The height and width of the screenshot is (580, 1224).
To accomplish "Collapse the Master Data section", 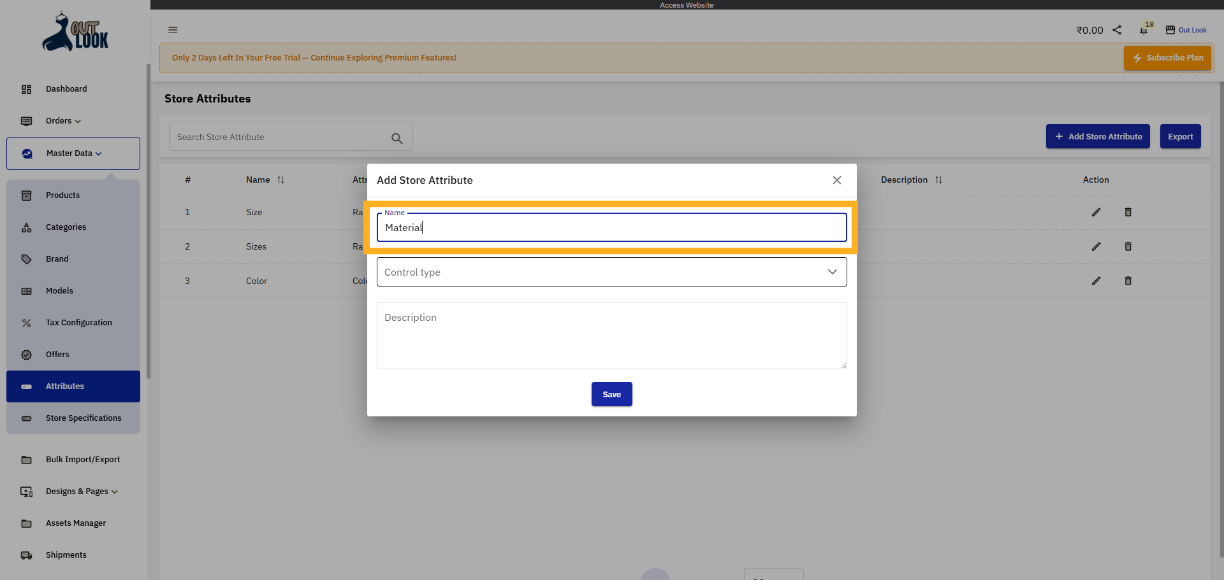I will (x=99, y=153).
